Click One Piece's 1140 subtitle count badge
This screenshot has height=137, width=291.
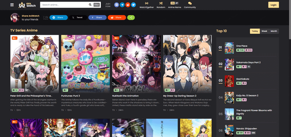click(240, 50)
